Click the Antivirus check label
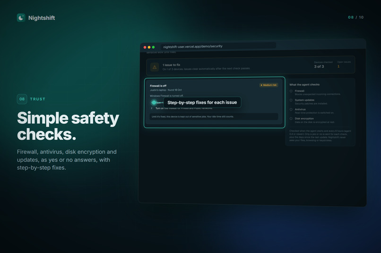The height and width of the screenshot is (253, 381). pyautogui.click(x=300, y=109)
